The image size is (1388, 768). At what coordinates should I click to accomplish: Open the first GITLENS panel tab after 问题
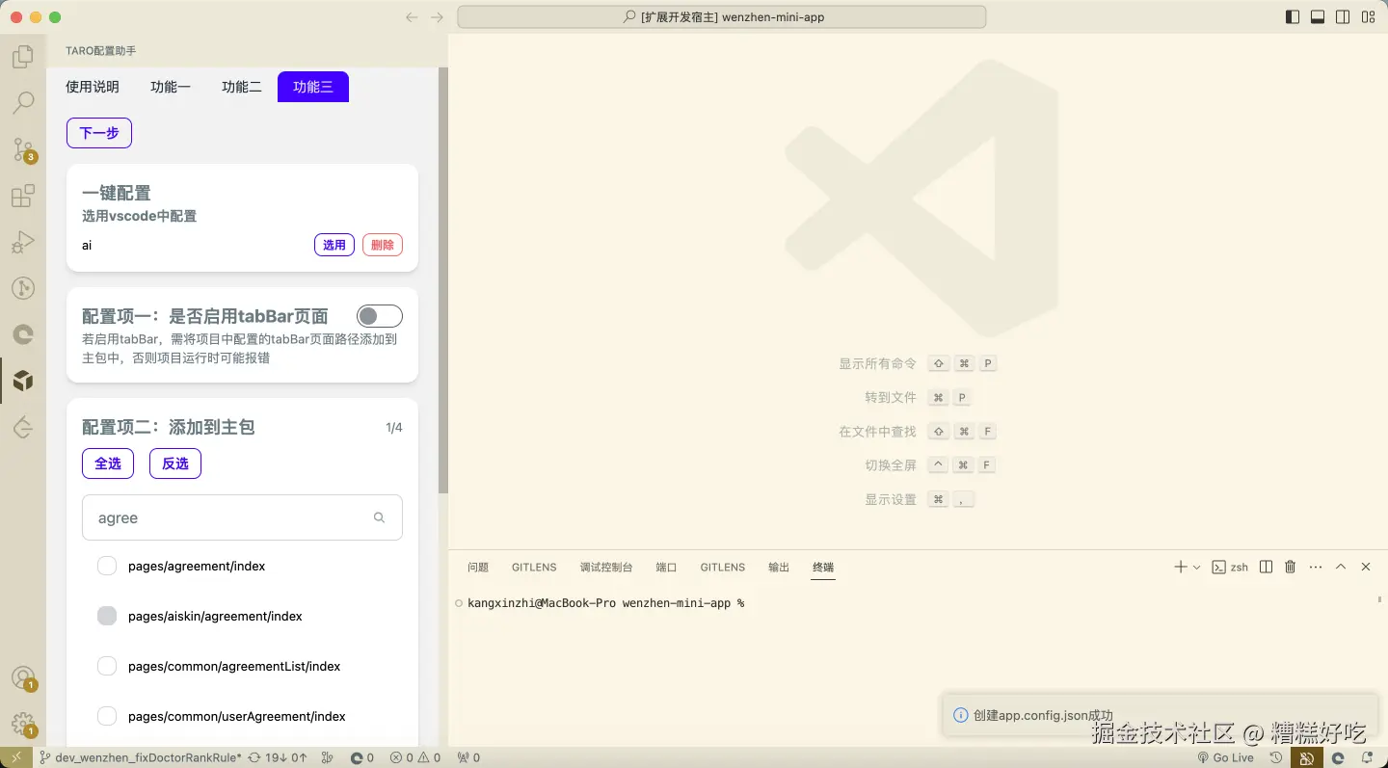534,568
